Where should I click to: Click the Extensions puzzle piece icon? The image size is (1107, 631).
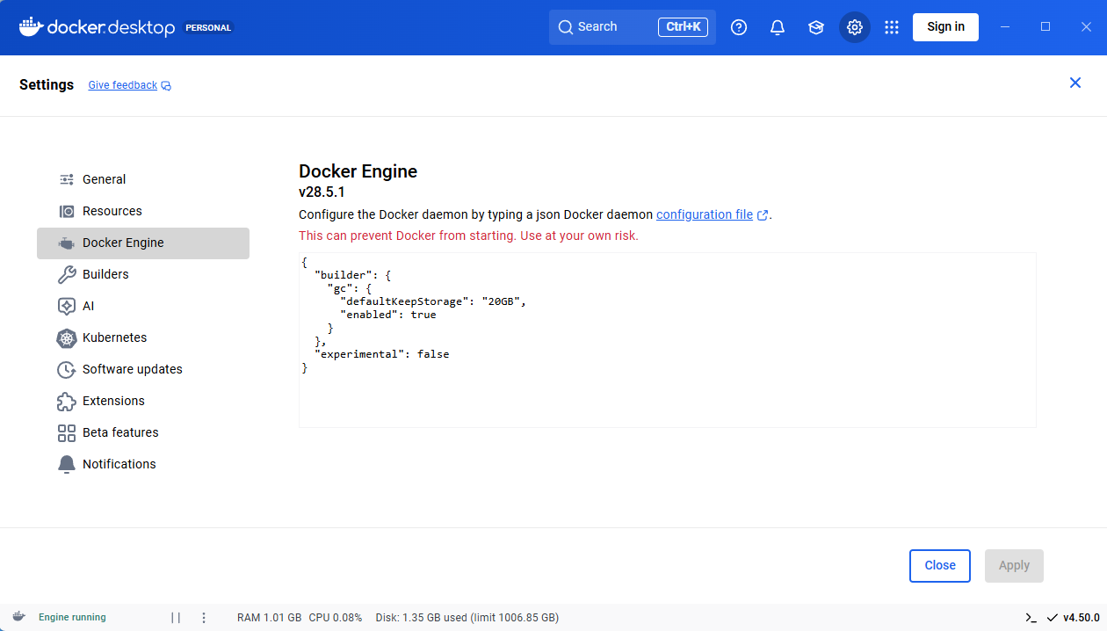click(x=67, y=401)
